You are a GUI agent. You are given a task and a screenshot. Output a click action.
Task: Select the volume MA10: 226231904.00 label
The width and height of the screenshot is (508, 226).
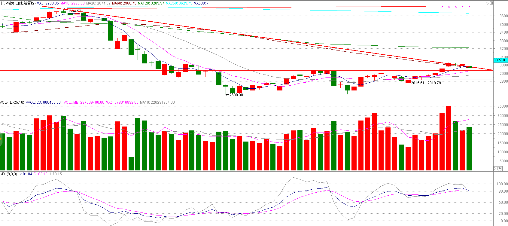pos(157,102)
